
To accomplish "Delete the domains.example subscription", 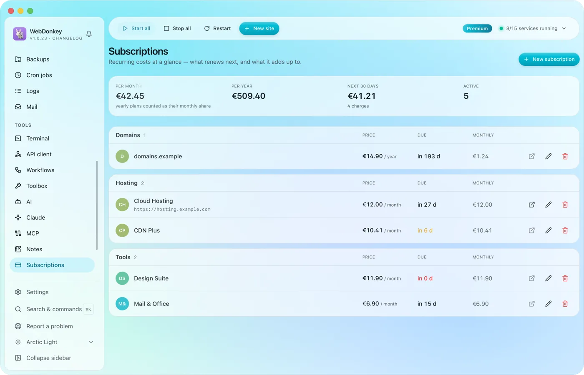I will 565,156.
